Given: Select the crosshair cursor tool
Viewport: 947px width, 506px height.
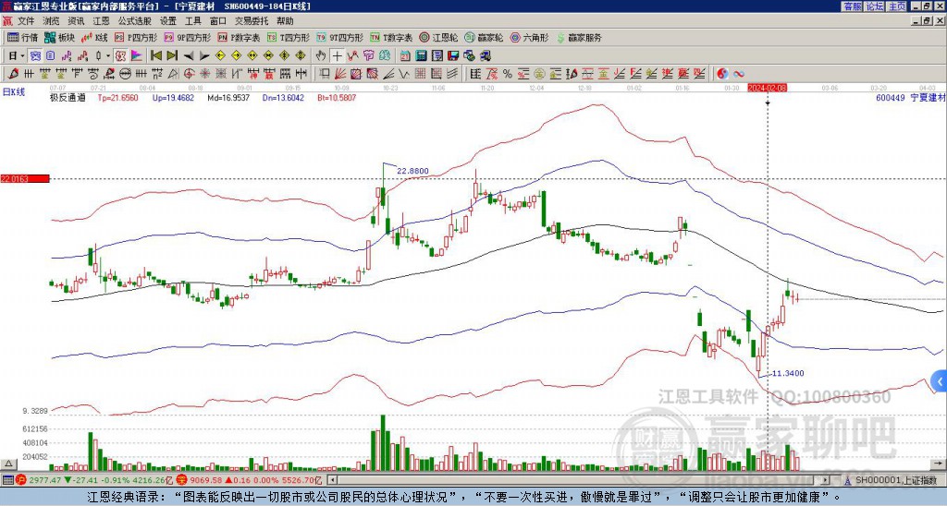Looking at the screenshot, I should [x=338, y=55].
